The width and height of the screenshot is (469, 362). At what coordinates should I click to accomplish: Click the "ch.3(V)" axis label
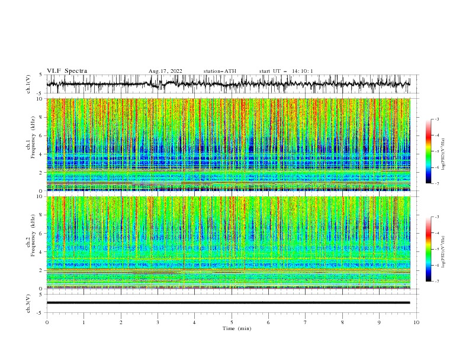click(28, 303)
